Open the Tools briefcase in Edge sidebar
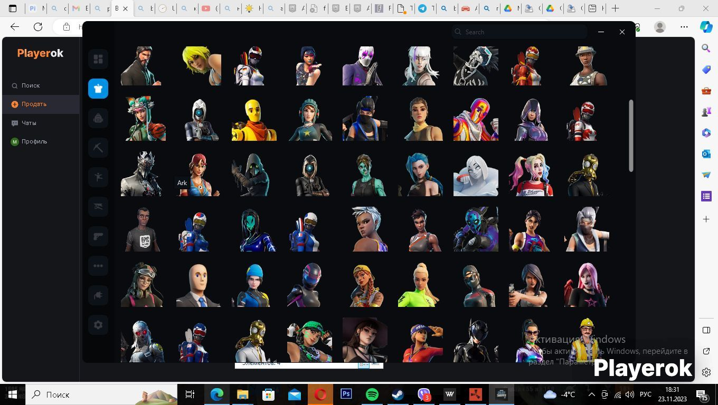 [706, 91]
